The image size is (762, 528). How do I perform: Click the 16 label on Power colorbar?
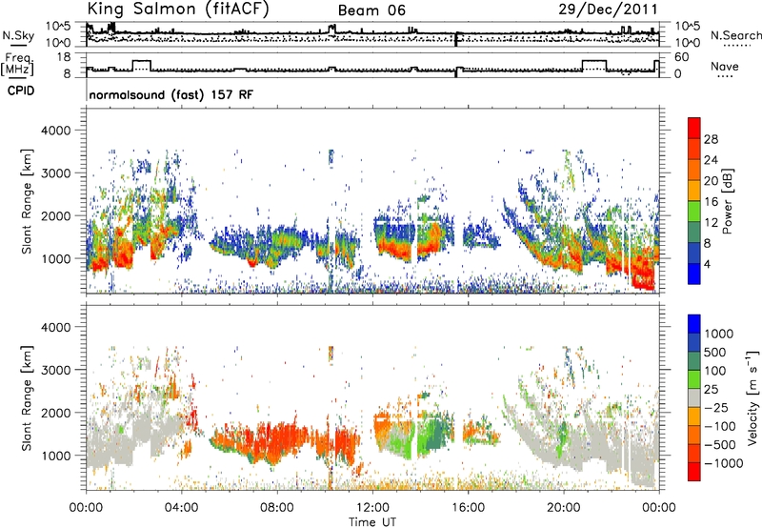click(711, 202)
